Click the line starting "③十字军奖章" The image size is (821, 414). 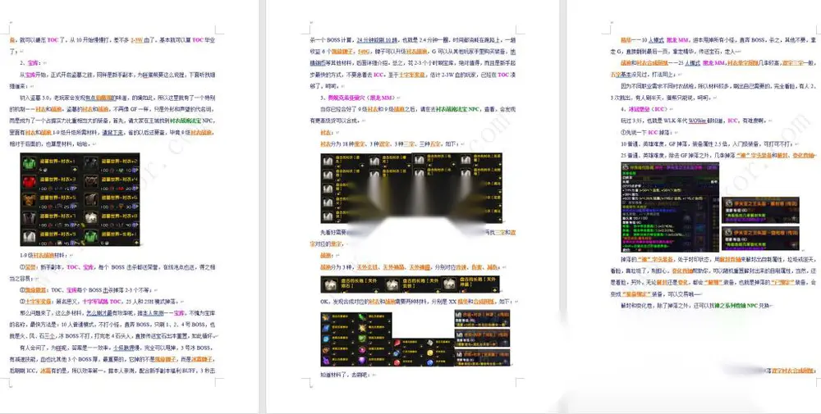(102, 302)
